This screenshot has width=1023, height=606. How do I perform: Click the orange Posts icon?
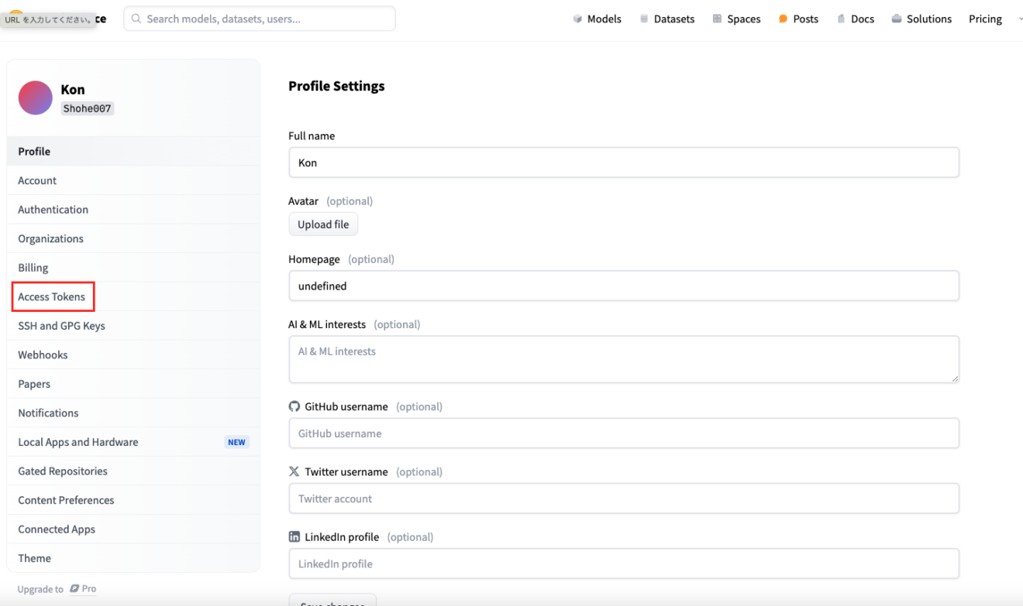coord(783,19)
